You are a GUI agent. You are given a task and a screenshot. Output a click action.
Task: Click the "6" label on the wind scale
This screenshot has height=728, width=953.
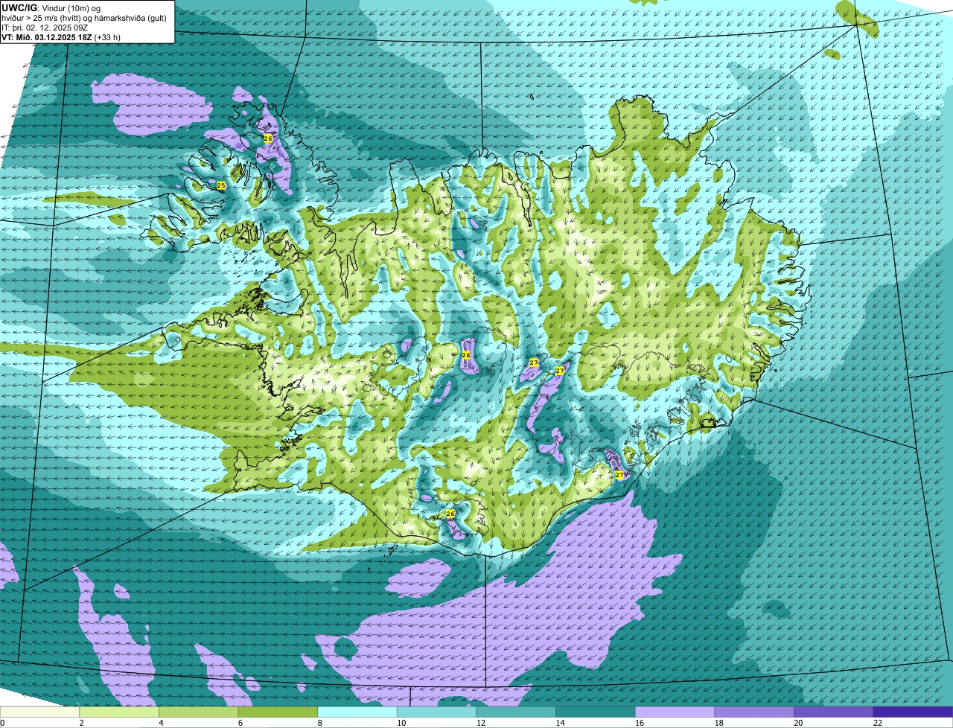coord(240,723)
